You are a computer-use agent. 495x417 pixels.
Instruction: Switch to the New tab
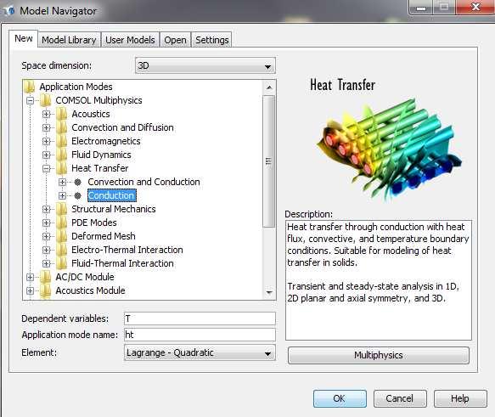pos(24,39)
